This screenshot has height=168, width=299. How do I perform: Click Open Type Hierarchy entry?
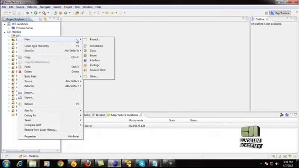50,46
